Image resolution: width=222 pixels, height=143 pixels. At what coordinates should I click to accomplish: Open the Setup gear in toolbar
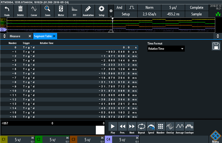pos(101,11)
